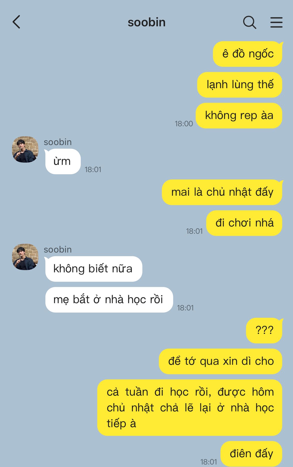Tap soobin's avatar beside 'không biết nữa'
The width and height of the screenshot is (293, 467).
tap(25, 257)
